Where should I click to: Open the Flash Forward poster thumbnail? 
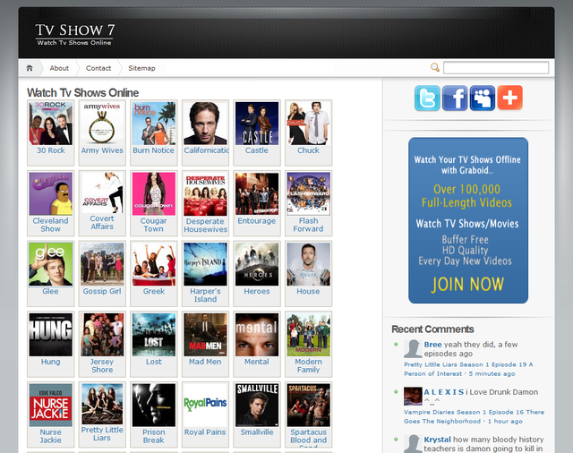308,193
